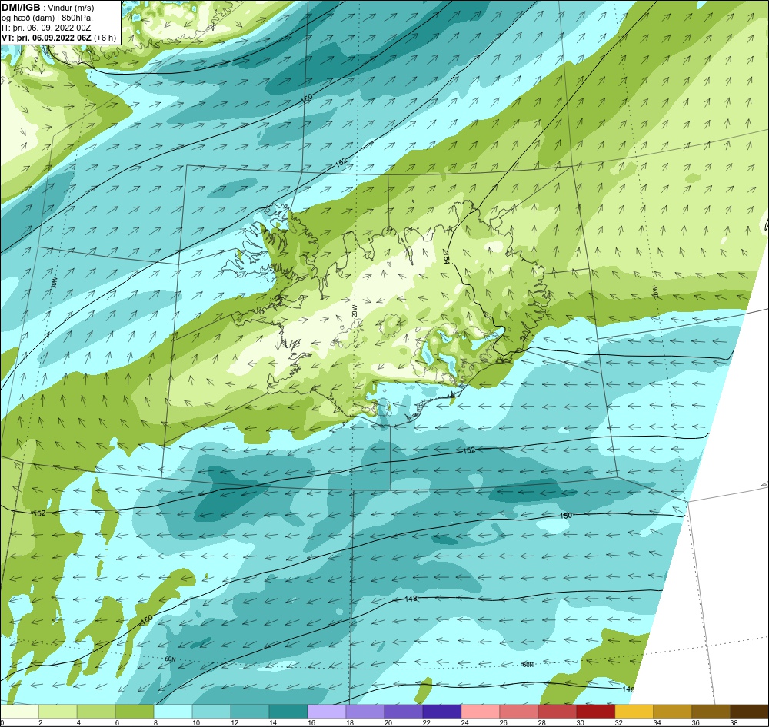The height and width of the screenshot is (727, 769).
Task: Click the '152' contour label nearest the map's western edge
Action: (x=39, y=513)
